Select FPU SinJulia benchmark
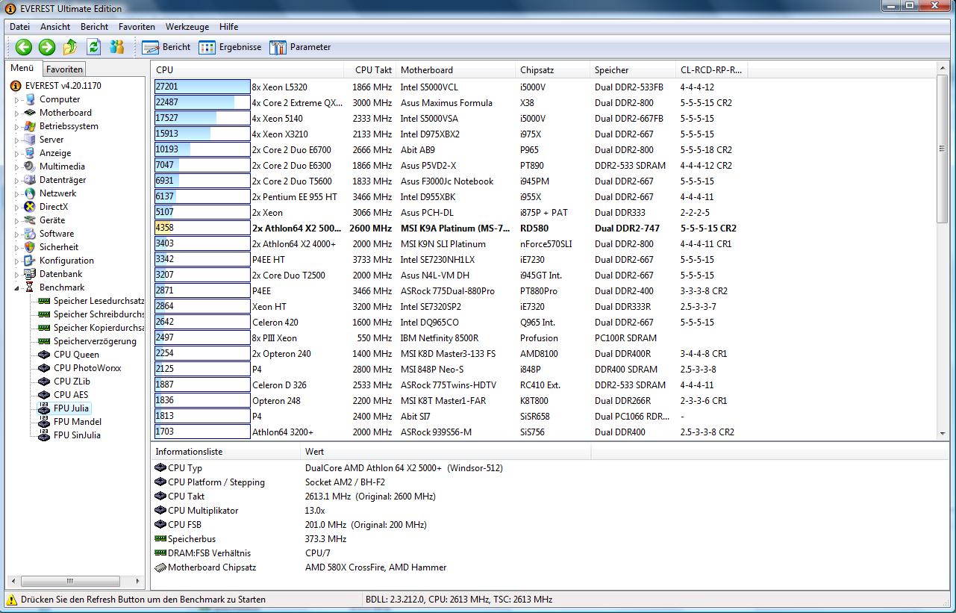Viewport: 956px width, 613px height. click(x=69, y=435)
